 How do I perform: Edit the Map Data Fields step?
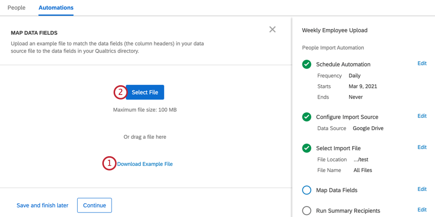pos(422,189)
